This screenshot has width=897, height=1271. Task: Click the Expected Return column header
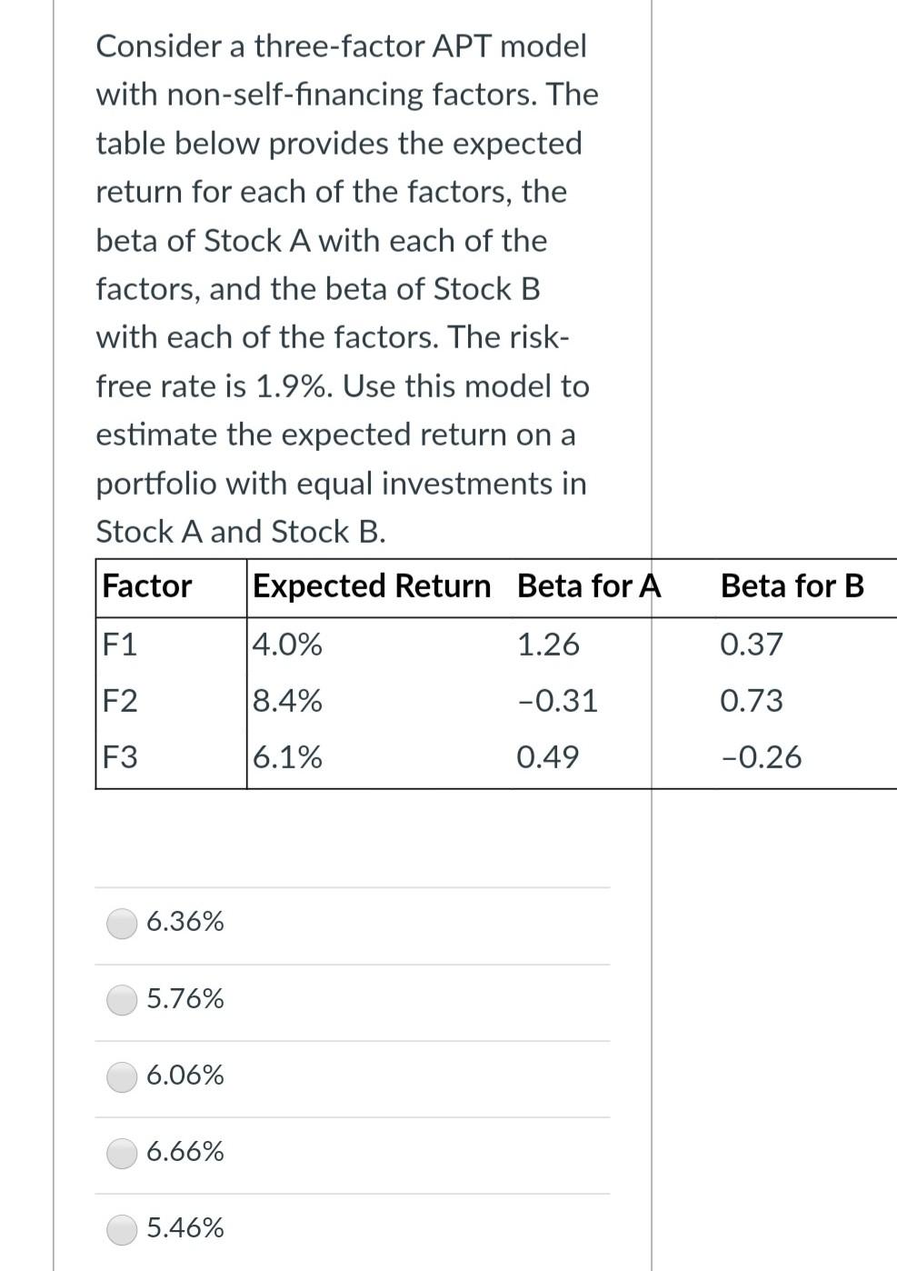[x=371, y=586]
